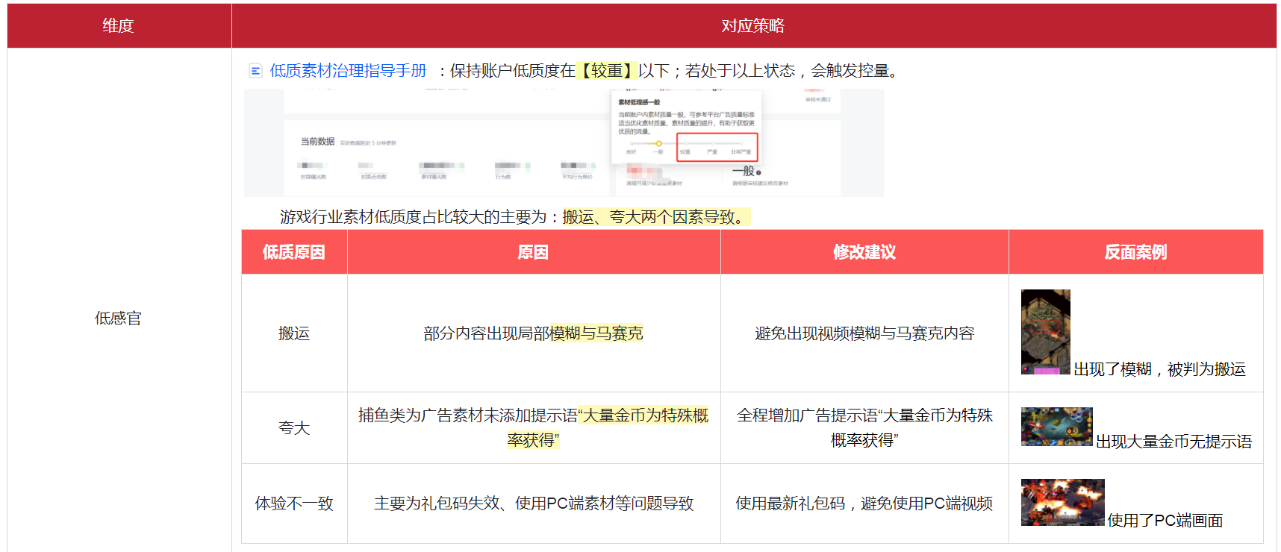Image resolution: width=1281 pixels, height=552 pixels.
Task: Click the 低质原因 column header
Action: [294, 252]
